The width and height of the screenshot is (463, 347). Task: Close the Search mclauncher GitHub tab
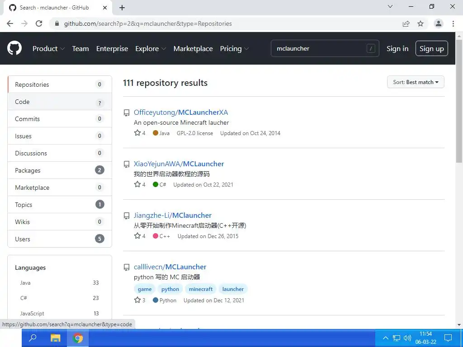point(105,8)
